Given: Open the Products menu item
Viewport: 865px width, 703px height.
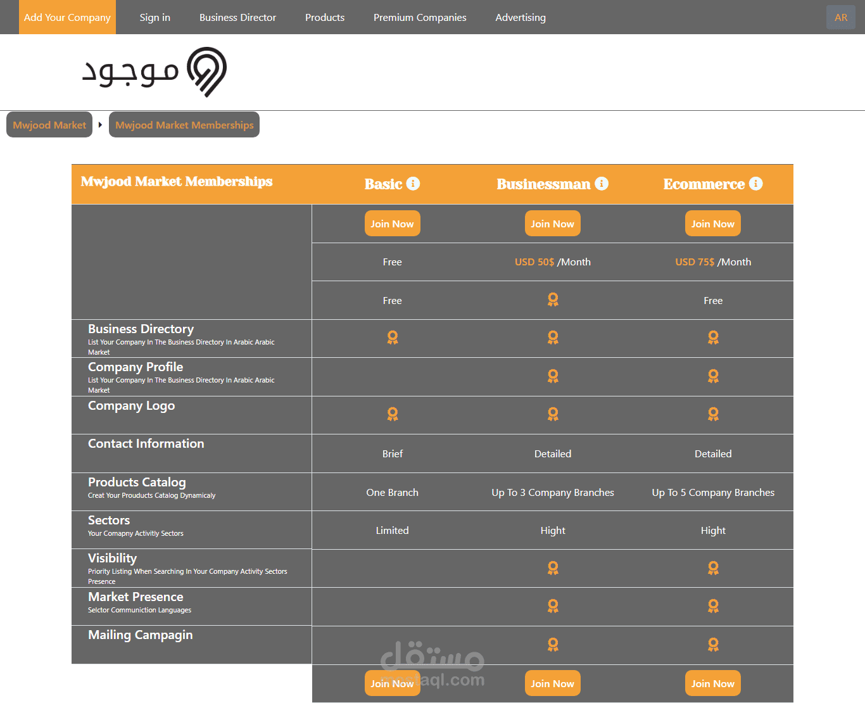Looking at the screenshot, I should click(325, 17).
